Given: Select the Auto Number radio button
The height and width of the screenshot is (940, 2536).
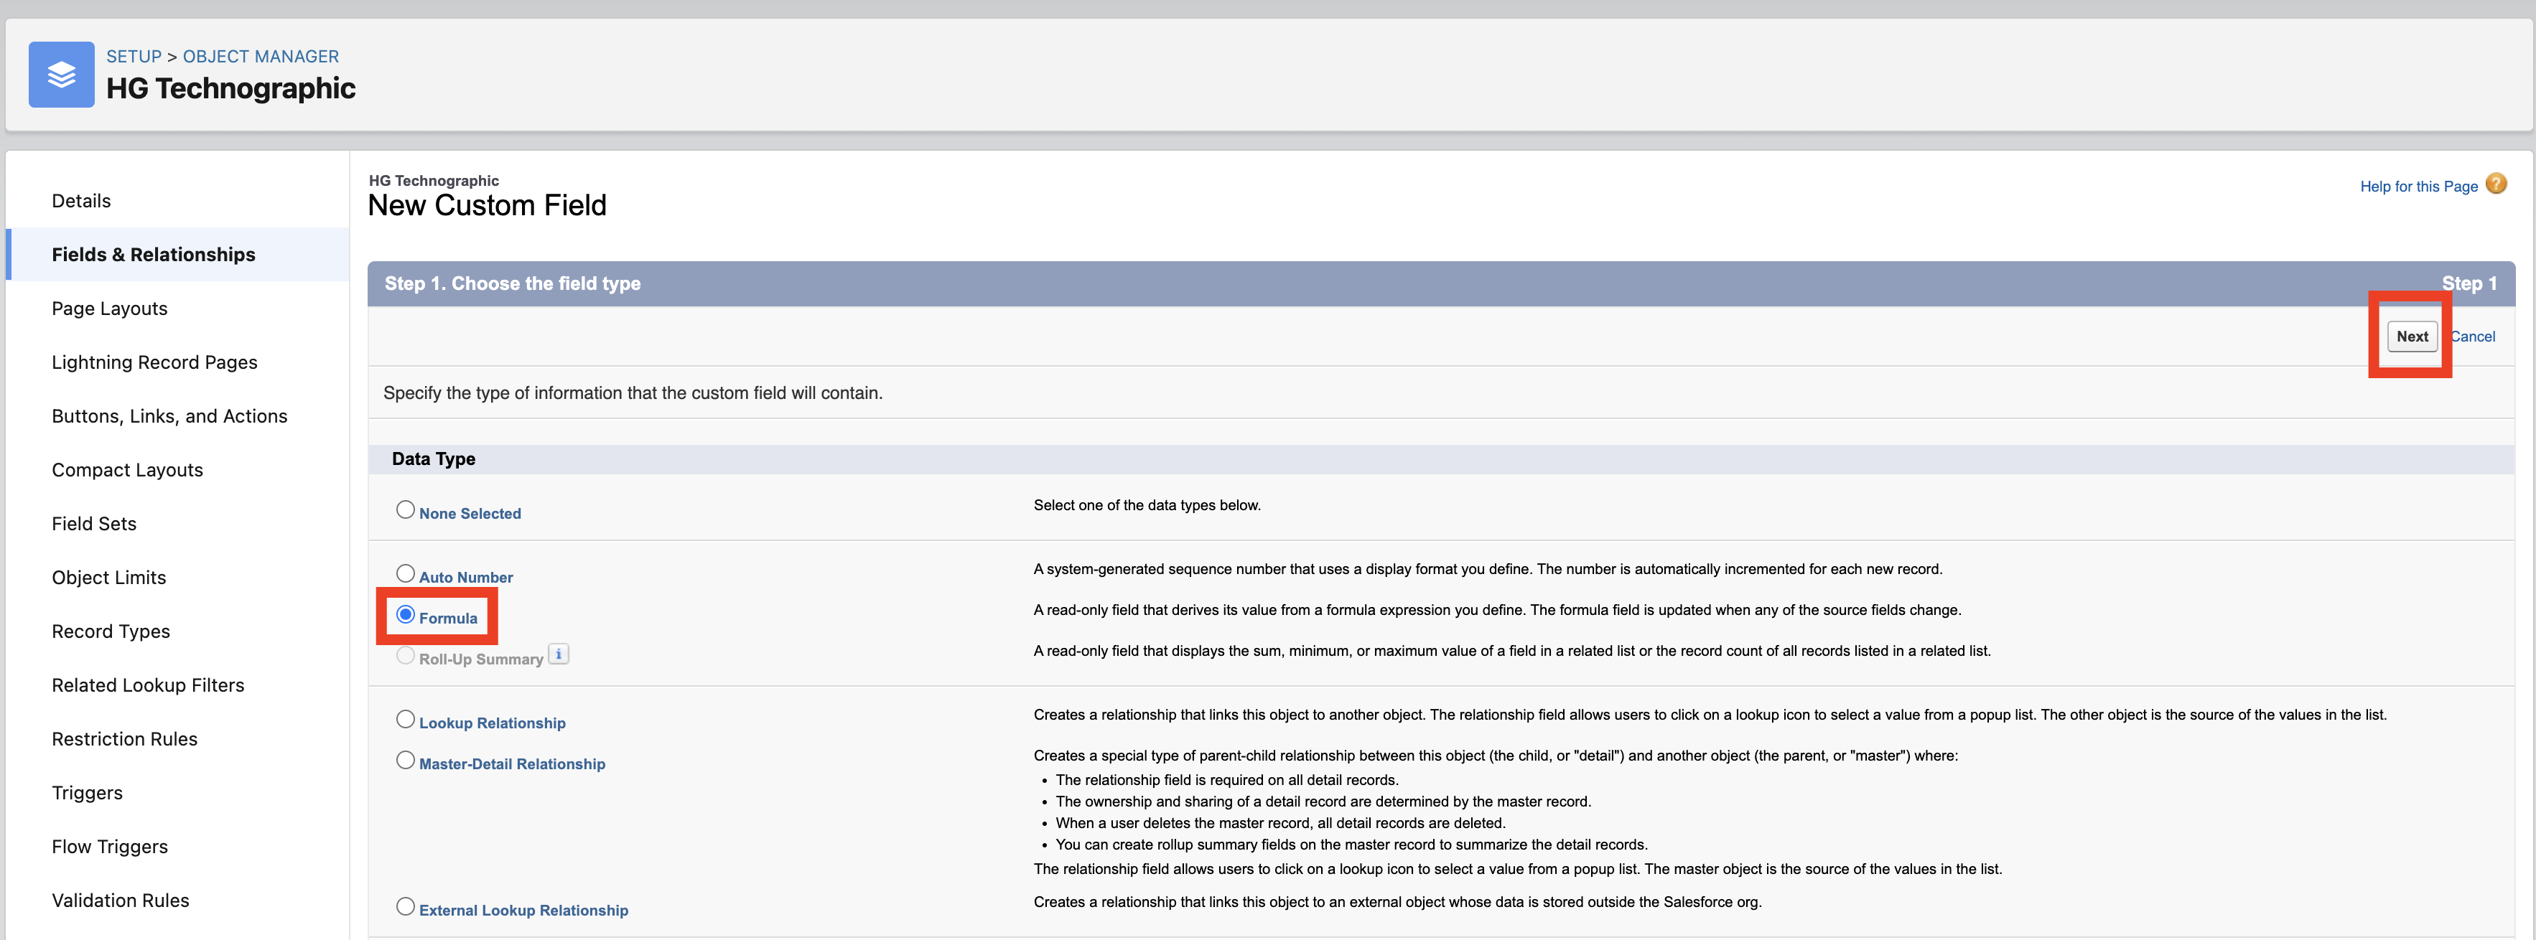Looking at the screenshot, I should 406,574.
